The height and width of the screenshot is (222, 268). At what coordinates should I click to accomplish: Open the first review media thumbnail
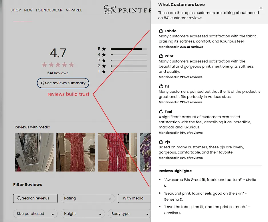[34, 152]
